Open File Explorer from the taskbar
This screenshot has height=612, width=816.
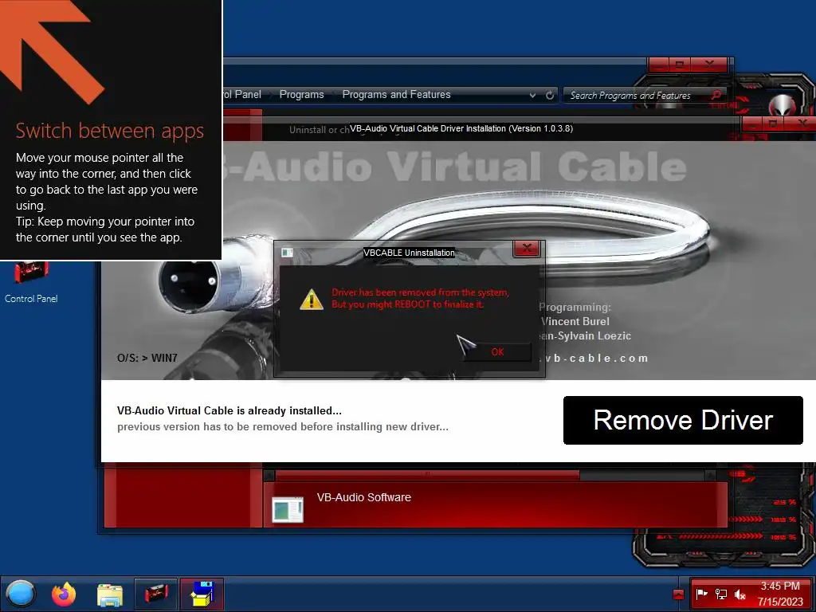point(110,594)
